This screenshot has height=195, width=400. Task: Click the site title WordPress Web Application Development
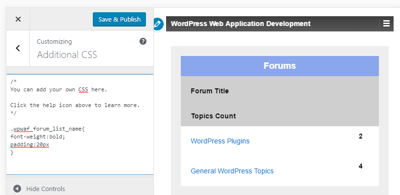[241, 24]
